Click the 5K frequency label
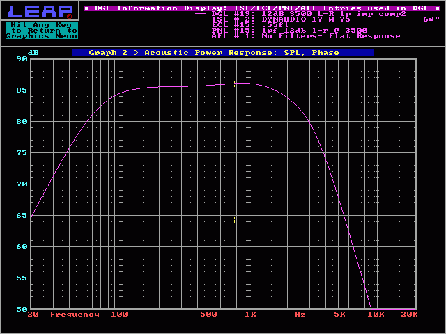The image size is (446, 334). pyautogui.click(x=339, y=315)
